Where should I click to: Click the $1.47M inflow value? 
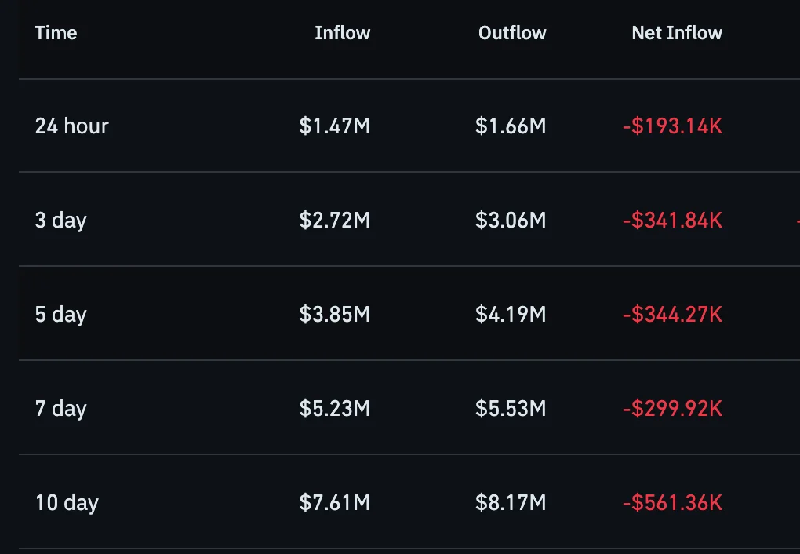pyautogui.click(x=335, y=126)
